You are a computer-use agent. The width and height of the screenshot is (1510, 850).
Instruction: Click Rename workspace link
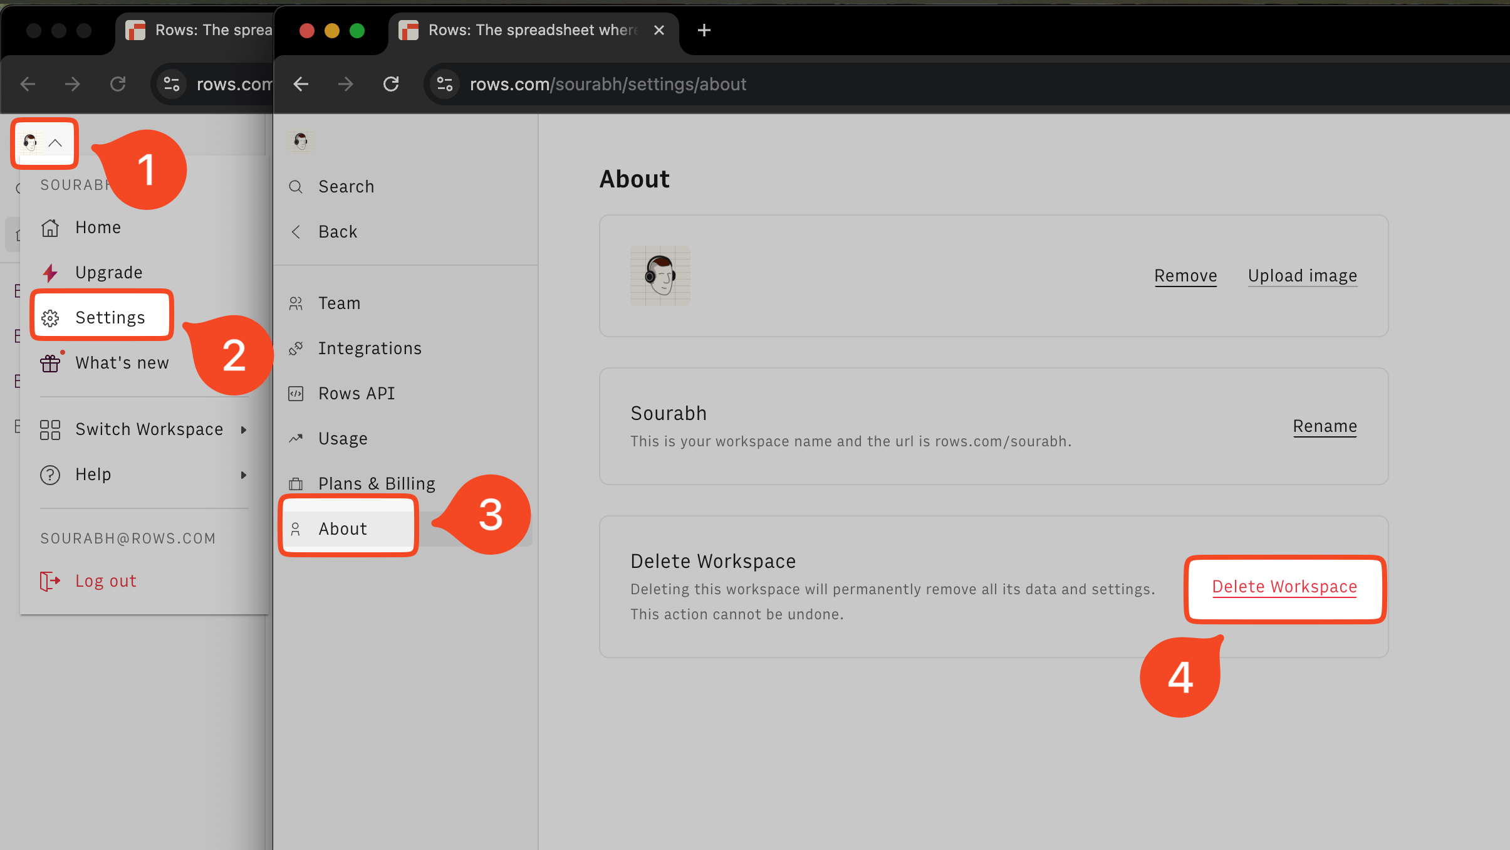[x=1325, y=426]
